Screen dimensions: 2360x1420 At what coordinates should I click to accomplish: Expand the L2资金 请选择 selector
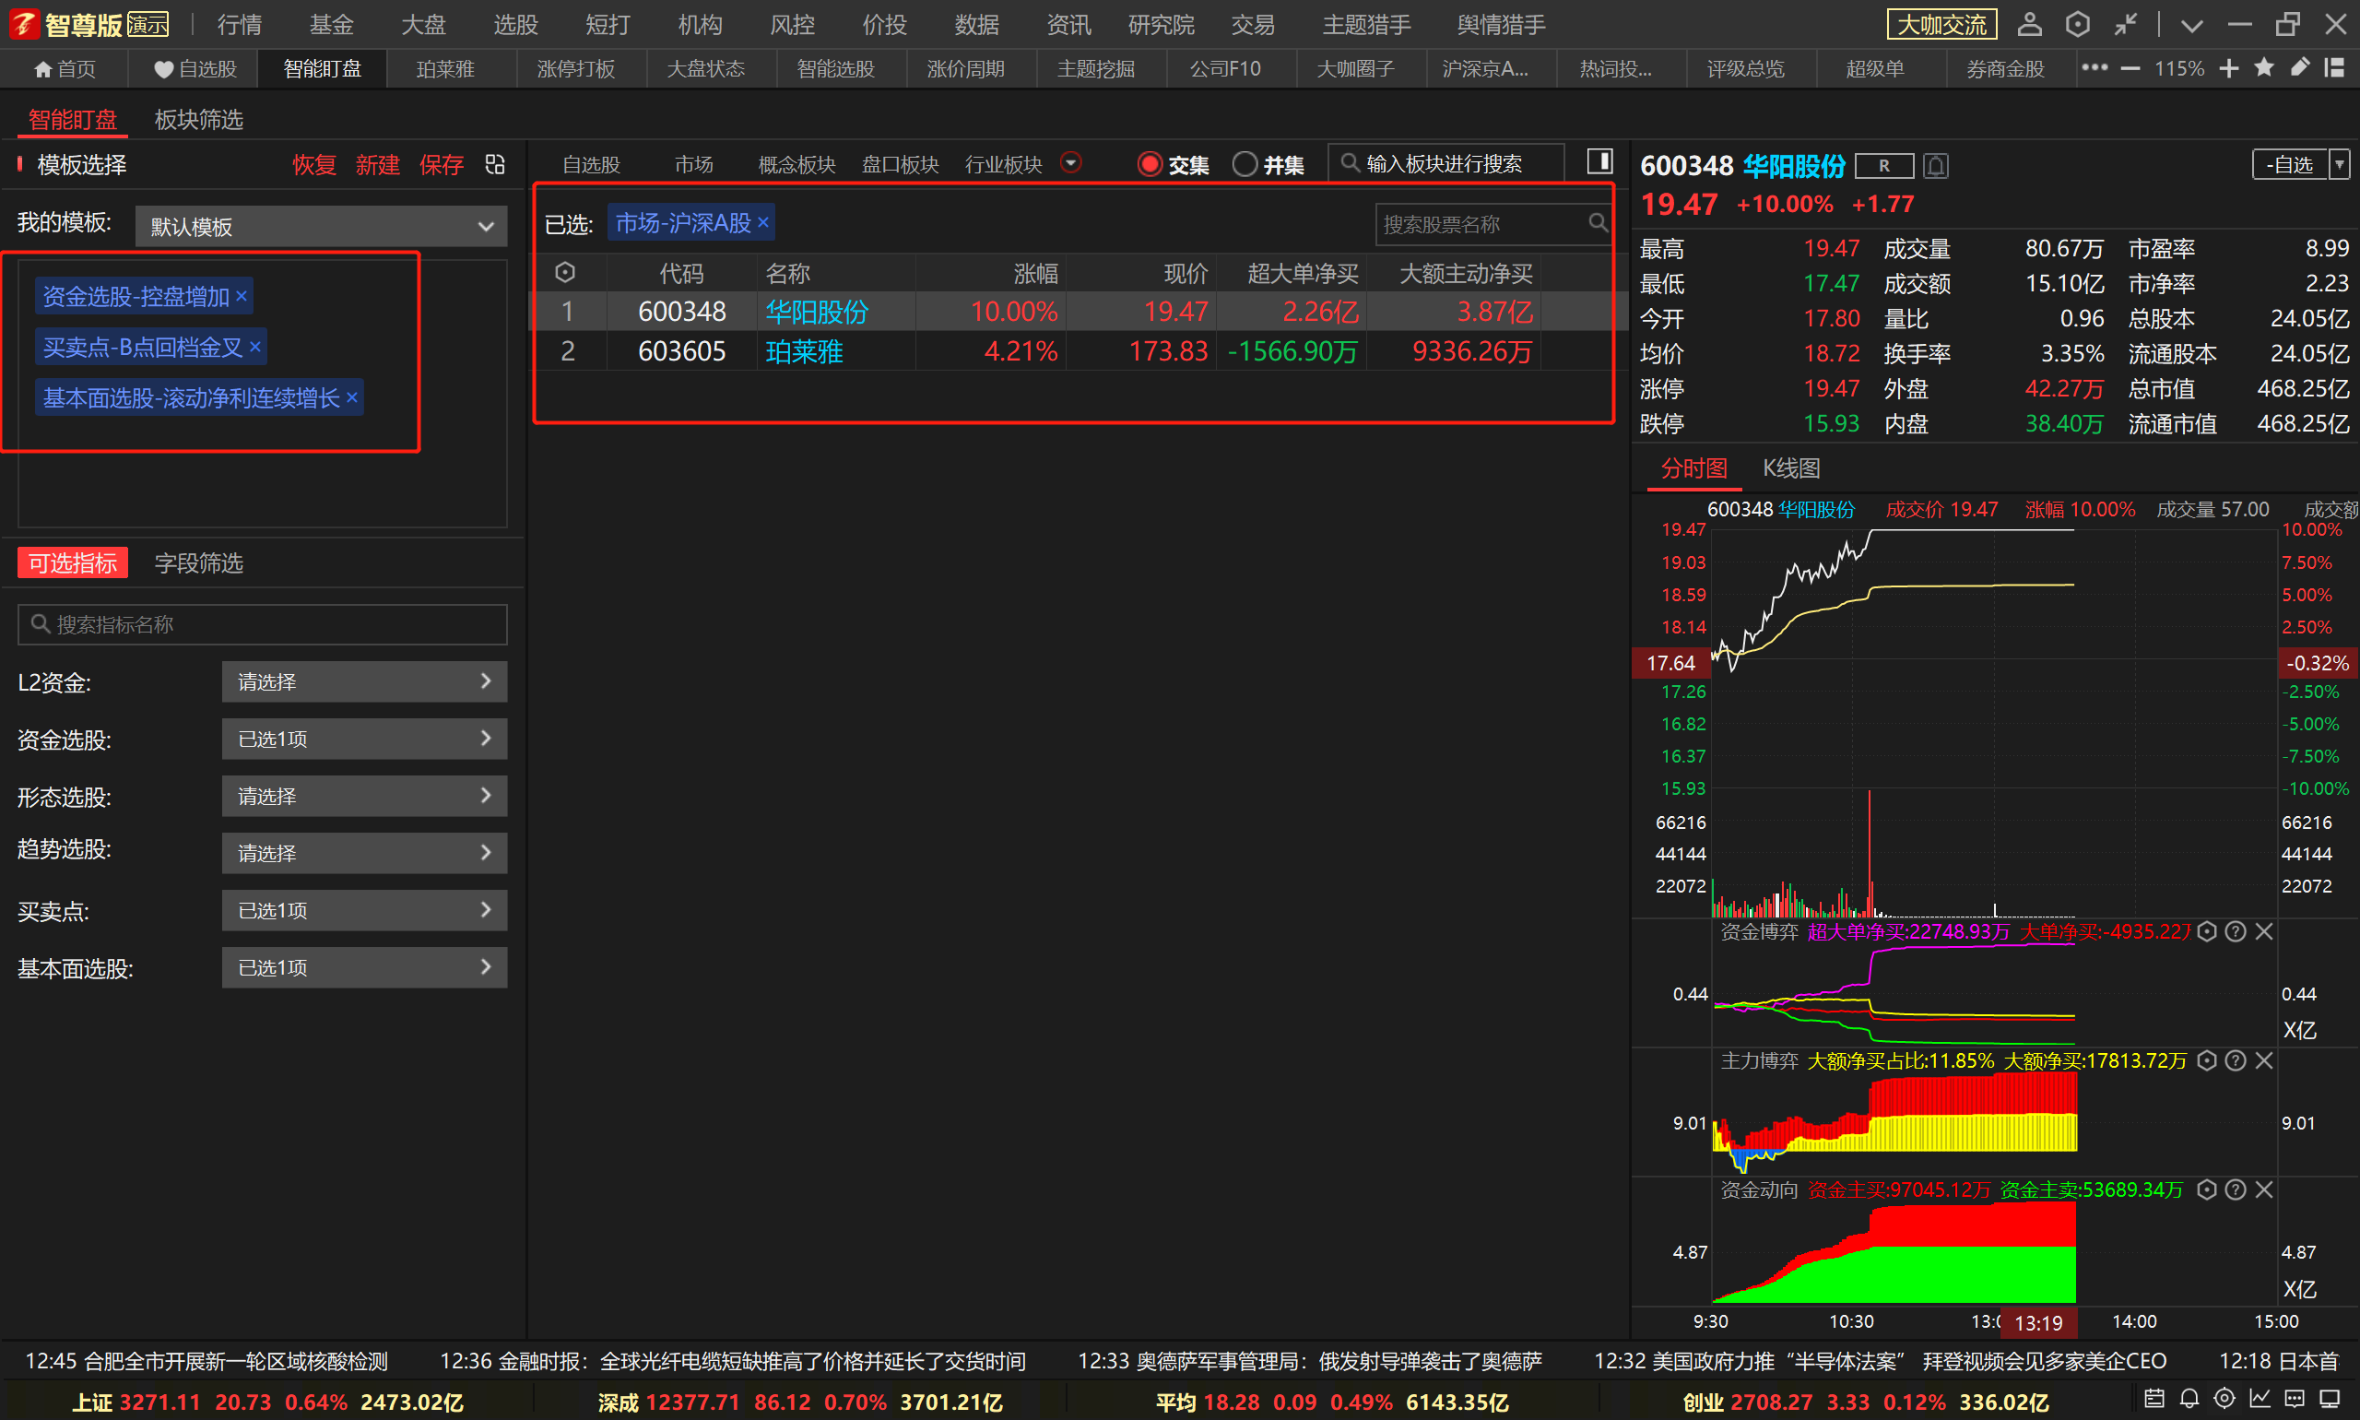[x=364, y=681]
